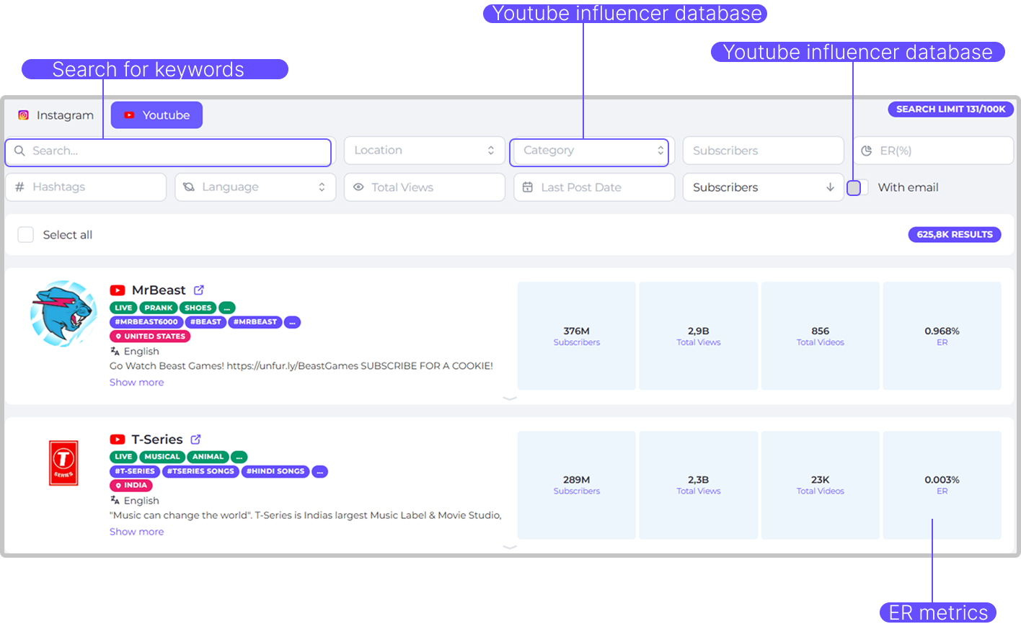Open the T-Series channel name
Image resolution: width=1021 pixels, height=624 pixels.
coord(157,440)
